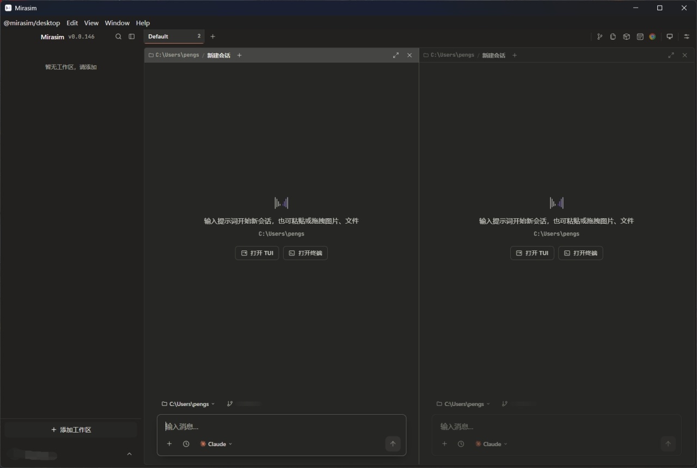Expand the C:\Users\pengs folder dropdown above right message box
The height and width of the screenshot is (468, 697).
pos(463,404)
